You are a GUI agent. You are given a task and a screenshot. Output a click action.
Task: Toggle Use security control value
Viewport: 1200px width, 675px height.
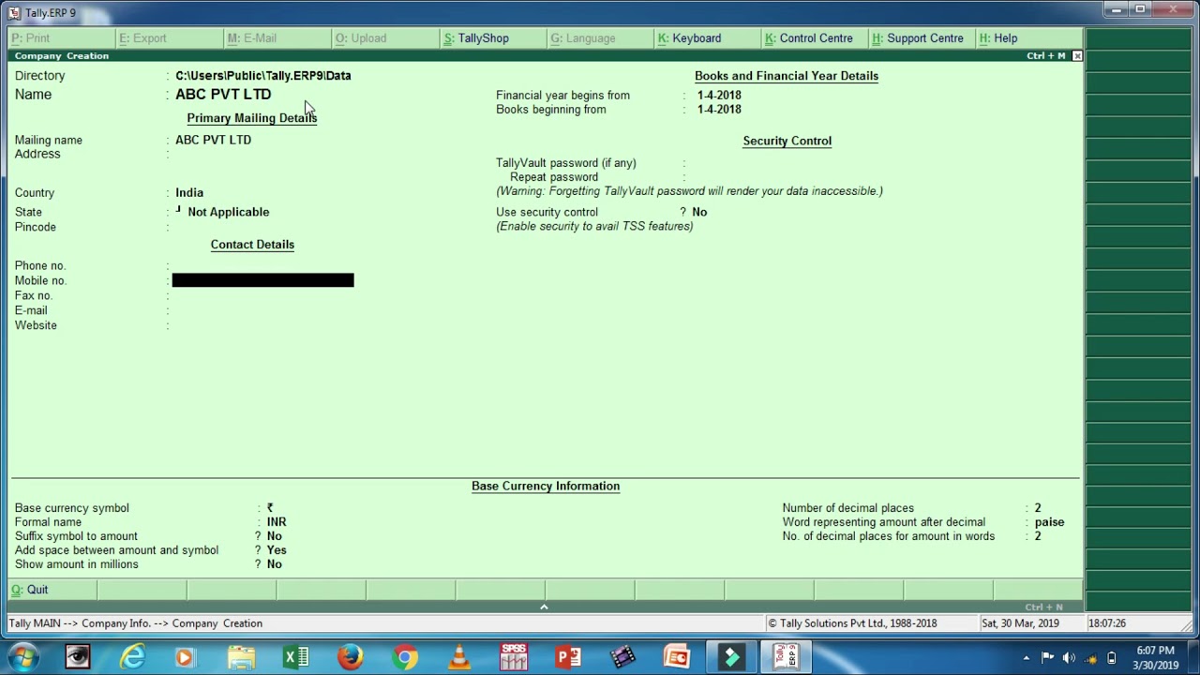(x=699, y=212)
